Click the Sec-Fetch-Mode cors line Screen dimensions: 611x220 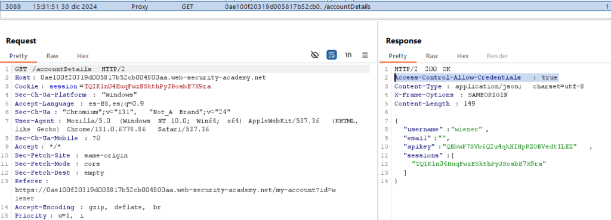coord(57,164)
